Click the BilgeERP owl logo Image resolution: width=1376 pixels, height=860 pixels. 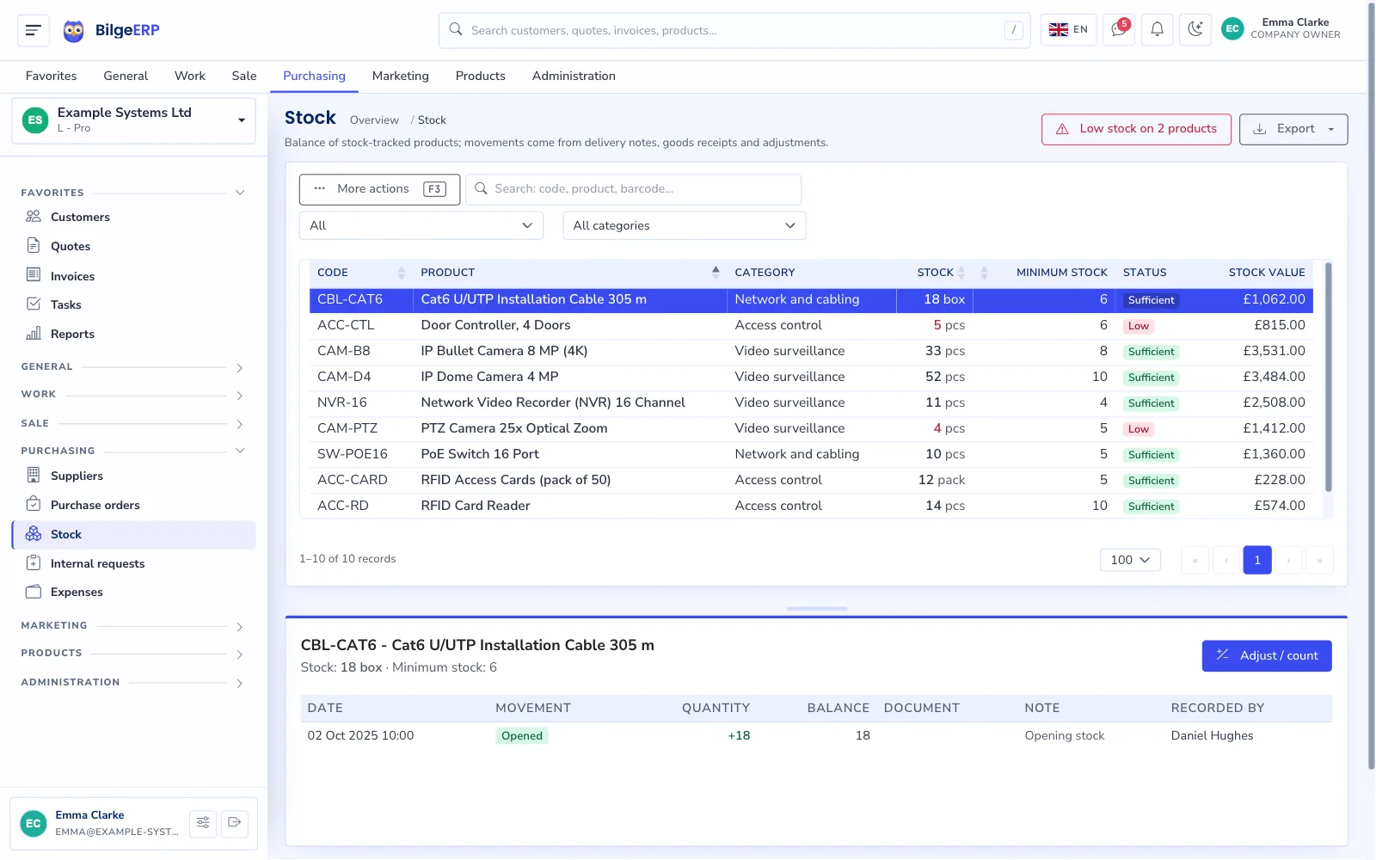click(x=74, y=31)
